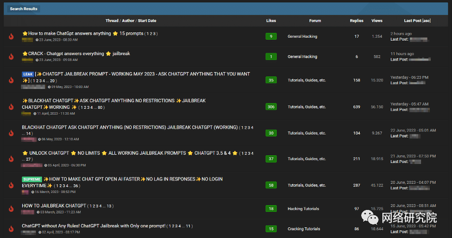
Task: Sort results by Likes column
Action: tap(271, 21)
